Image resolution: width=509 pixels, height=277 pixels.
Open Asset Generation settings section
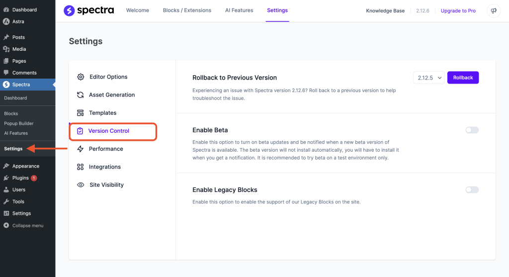[112, 95]
